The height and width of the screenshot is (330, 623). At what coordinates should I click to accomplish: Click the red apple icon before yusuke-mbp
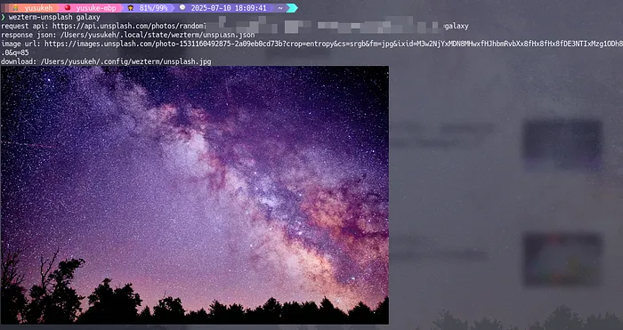tap(68, 7)
